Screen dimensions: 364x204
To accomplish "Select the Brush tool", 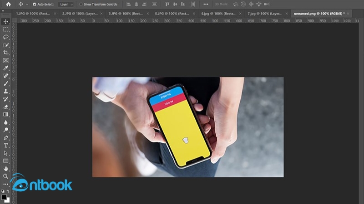I will 6,83.
